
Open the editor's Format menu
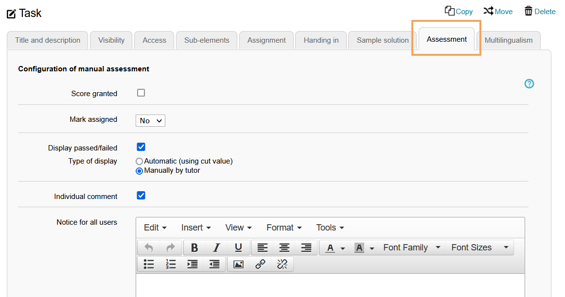click(x=284, y=228)
